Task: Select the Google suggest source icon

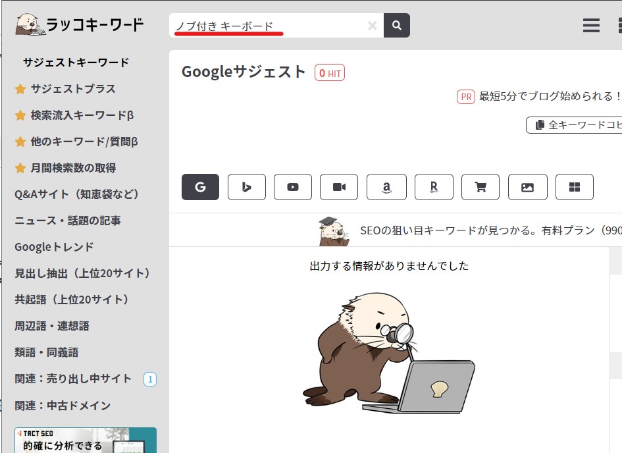Action: (200, 187)
